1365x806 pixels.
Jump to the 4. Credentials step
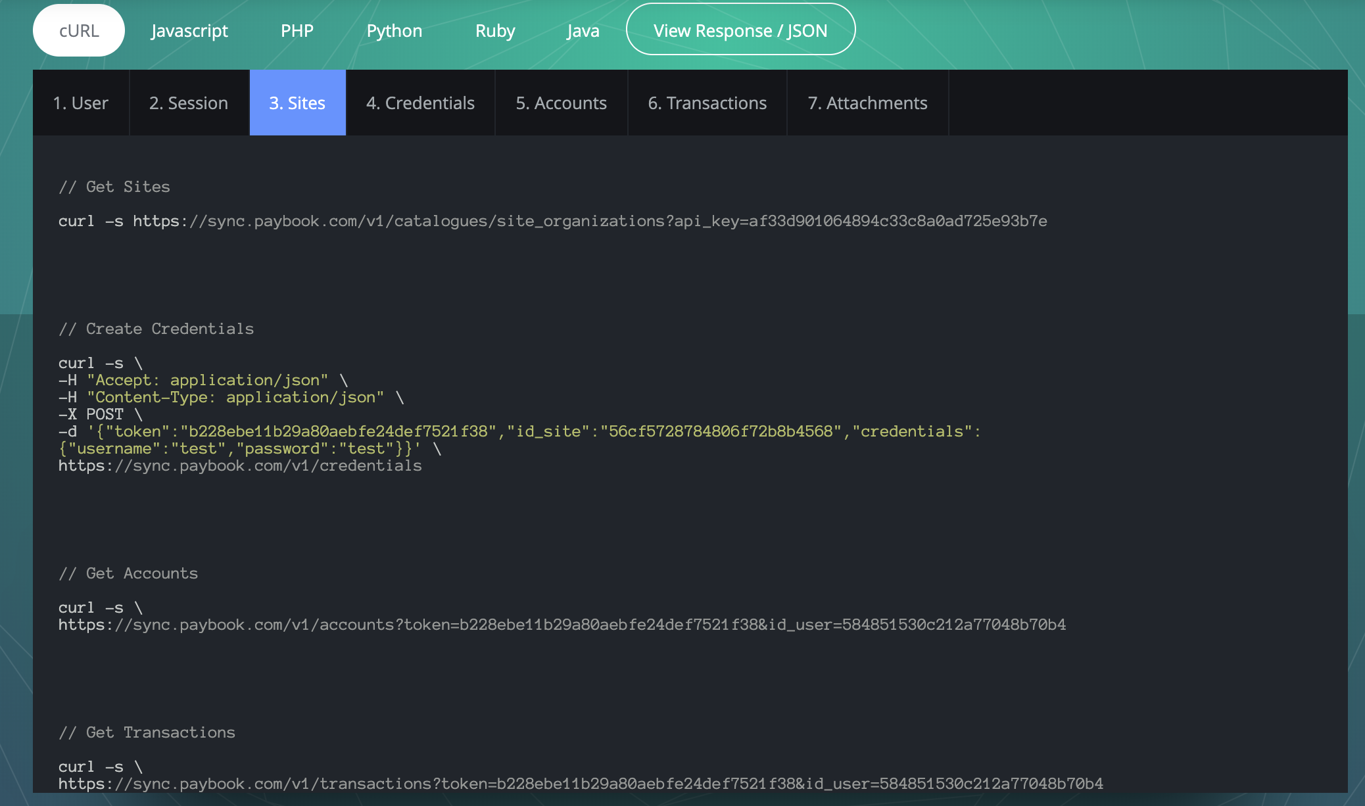(x=420, y=103)
